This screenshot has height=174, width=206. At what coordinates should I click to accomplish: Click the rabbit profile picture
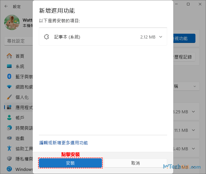point(12,22)
